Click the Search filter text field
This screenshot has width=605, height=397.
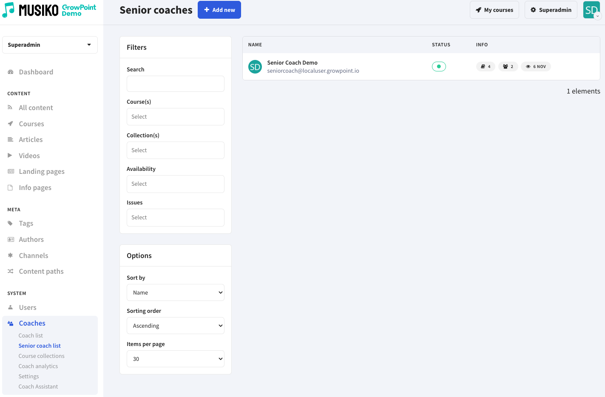(175, 84)
